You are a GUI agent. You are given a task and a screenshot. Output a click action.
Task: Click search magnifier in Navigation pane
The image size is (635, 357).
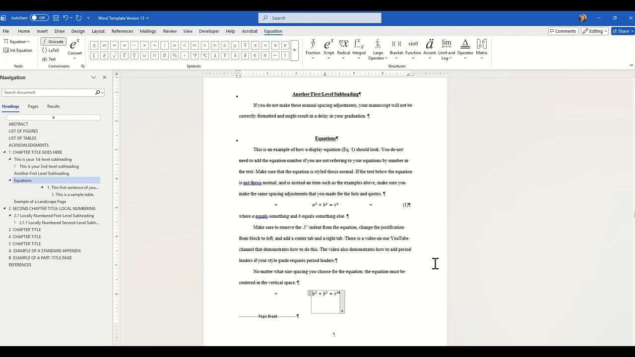(98, 92)
